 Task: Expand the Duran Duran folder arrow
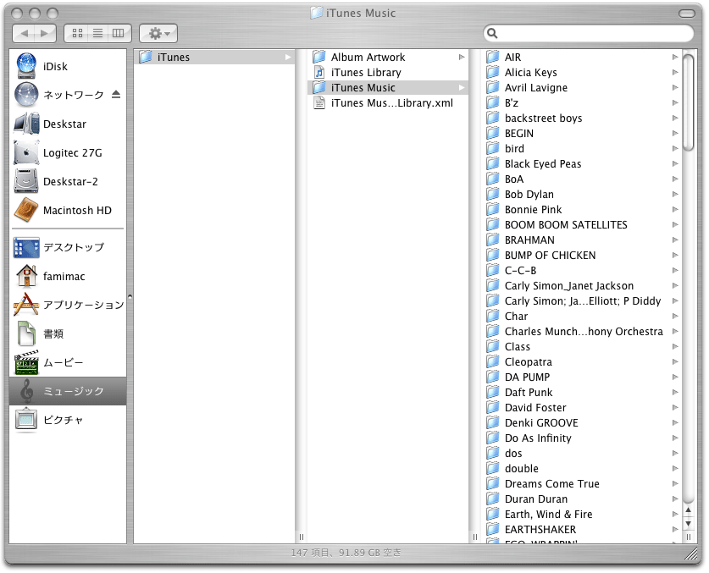(x=675, y=499)
